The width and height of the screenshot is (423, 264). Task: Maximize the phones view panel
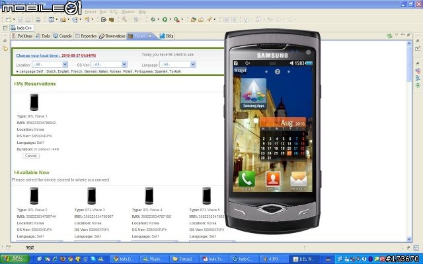(x=408, y=34)
